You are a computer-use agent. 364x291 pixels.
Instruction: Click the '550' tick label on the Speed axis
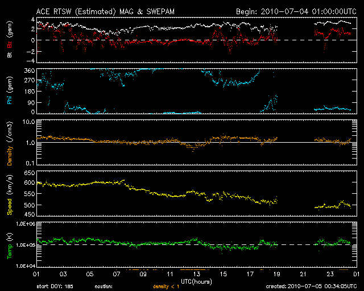click(x=30, y=194)
